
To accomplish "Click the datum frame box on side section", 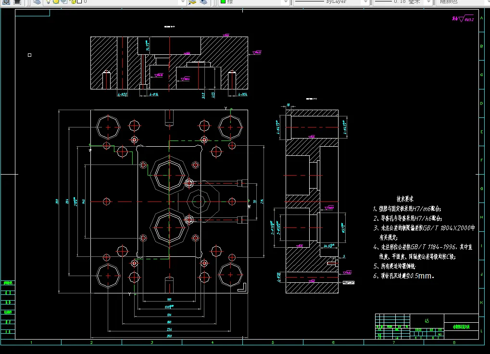I will pyautogui.click(x=349, y=282).
